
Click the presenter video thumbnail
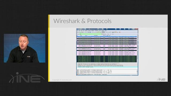click(x=25, y=48)
